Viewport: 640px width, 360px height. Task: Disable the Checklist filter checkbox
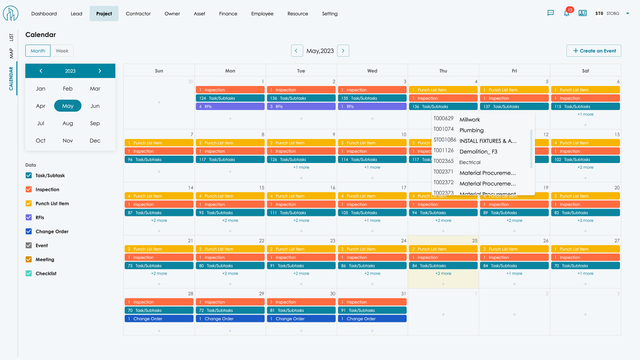click(x=29, y=274)
